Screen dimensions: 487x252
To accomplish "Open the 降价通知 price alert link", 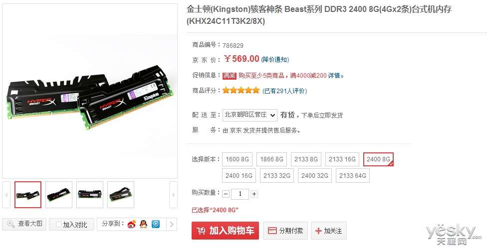I will [x=275, y=59].
